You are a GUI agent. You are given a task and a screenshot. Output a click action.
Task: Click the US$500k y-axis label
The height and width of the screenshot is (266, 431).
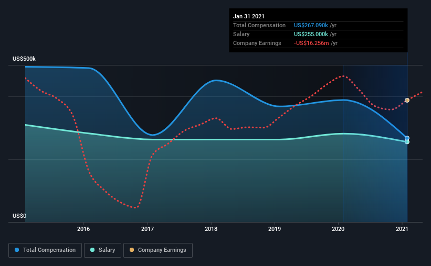click(x=24, y=59)
